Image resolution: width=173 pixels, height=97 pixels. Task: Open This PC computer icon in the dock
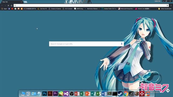pyautogui.click(x=23, y=94)
